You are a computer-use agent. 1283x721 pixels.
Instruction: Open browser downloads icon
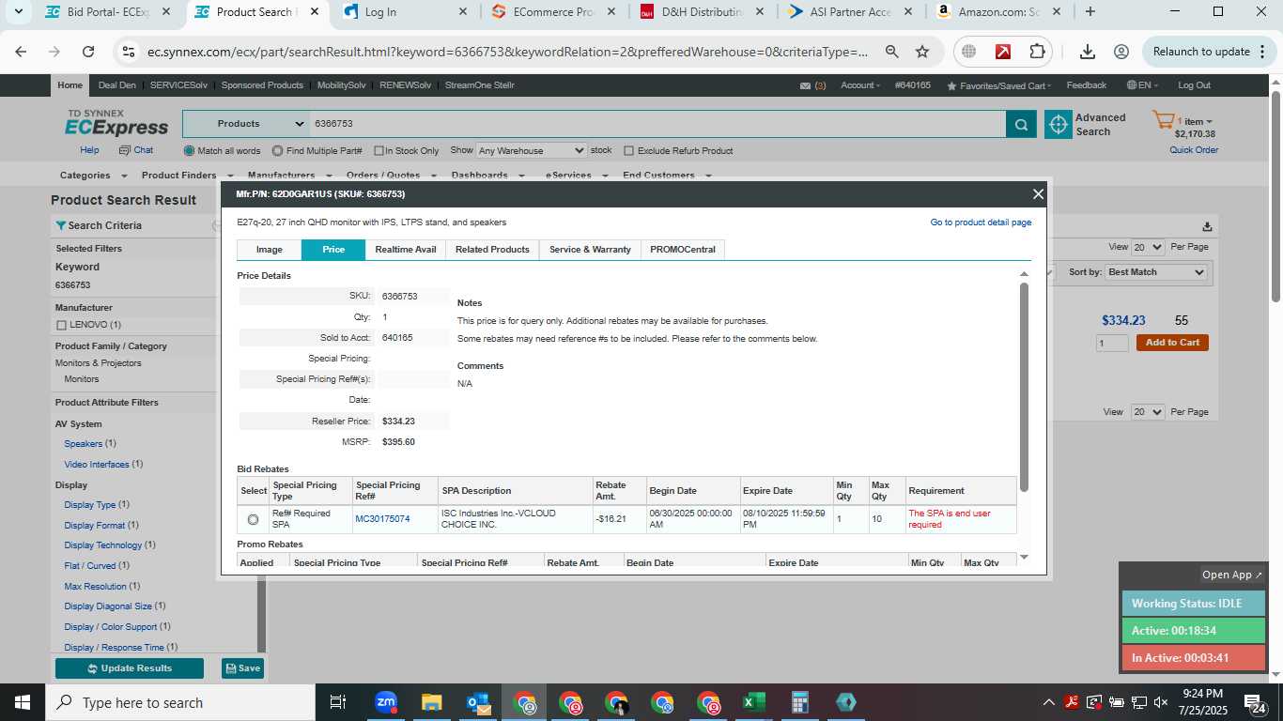(1088, 52)
